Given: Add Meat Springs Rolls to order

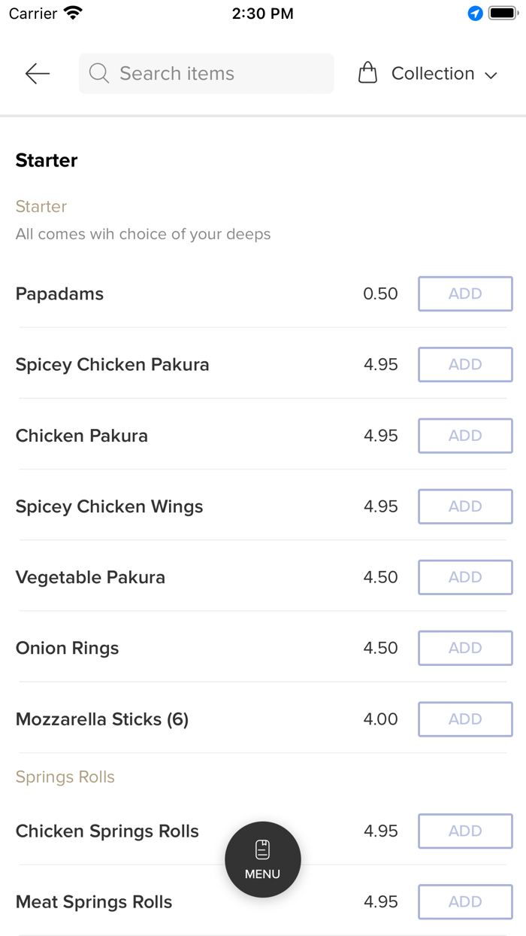Looking at the screenshot, I should point(465,901).
